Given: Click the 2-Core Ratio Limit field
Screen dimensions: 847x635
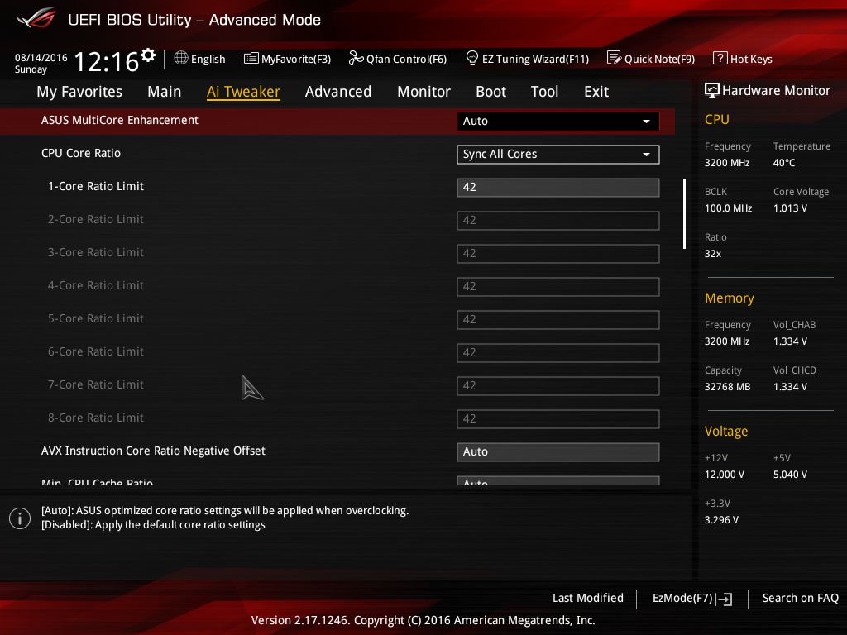Looking at the screenshot, I should point(557,220).
